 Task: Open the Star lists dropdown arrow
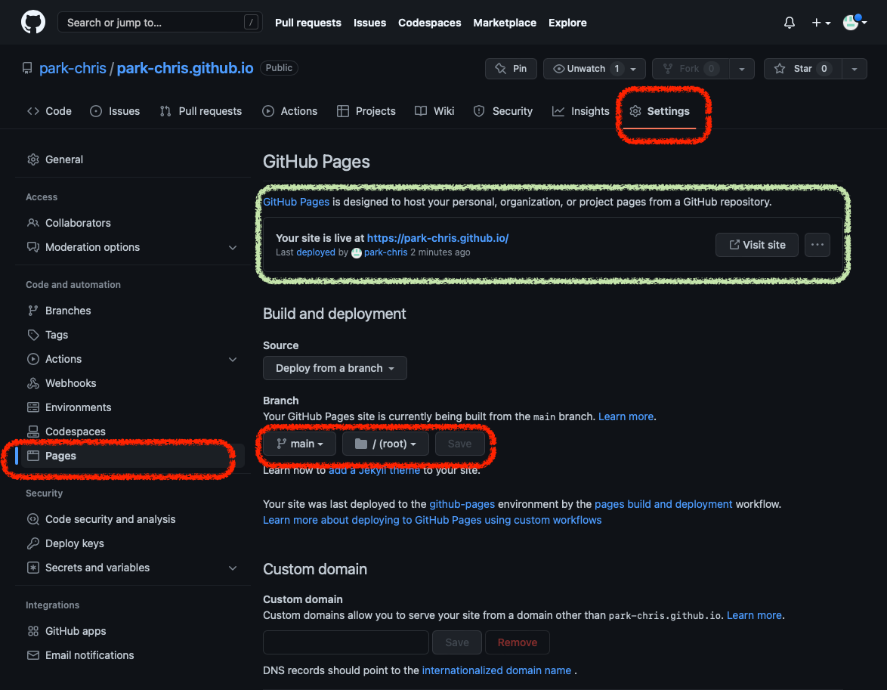click(855, 69)
